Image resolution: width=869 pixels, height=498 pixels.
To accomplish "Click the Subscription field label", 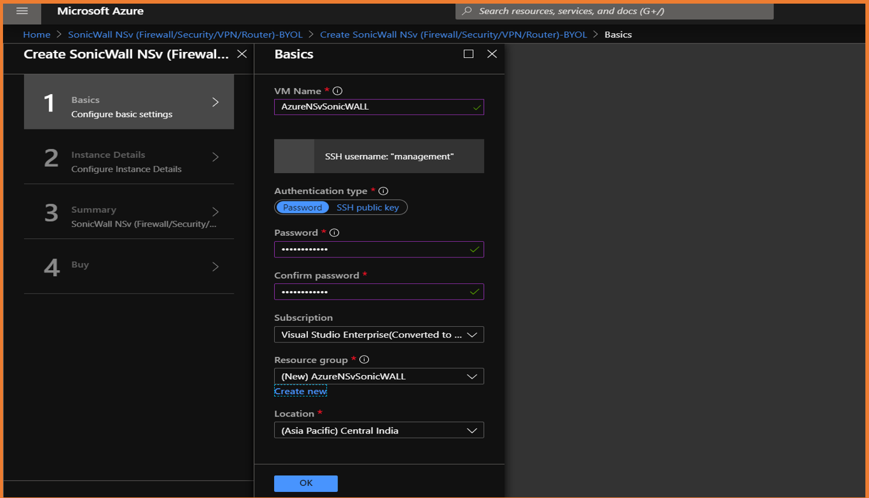I will coord(303,318).
